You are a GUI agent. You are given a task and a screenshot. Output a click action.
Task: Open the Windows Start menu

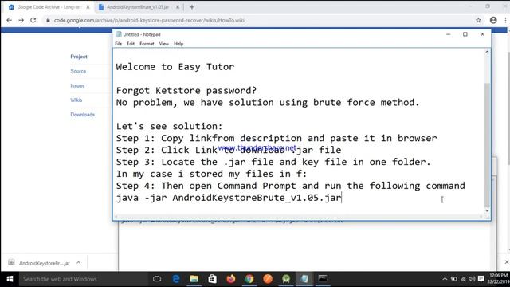click(x=10, y=279)
